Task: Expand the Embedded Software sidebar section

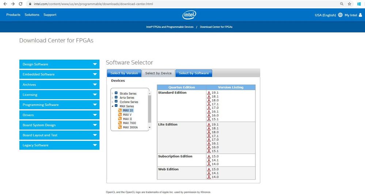Action: click(59, 74)
